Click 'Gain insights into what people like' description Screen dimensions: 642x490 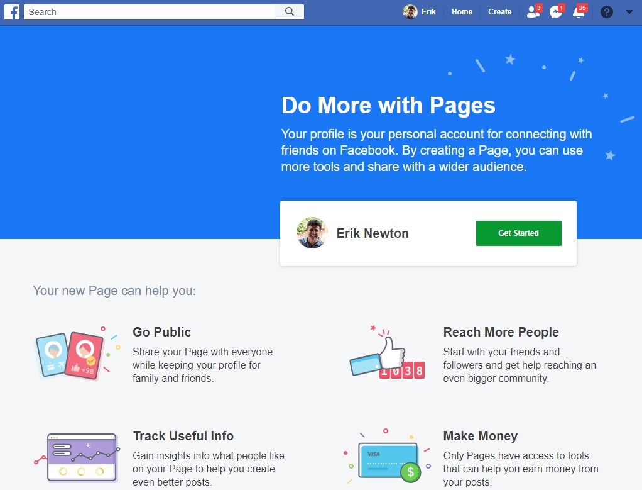pyautogui.click(x=208, y=469)
